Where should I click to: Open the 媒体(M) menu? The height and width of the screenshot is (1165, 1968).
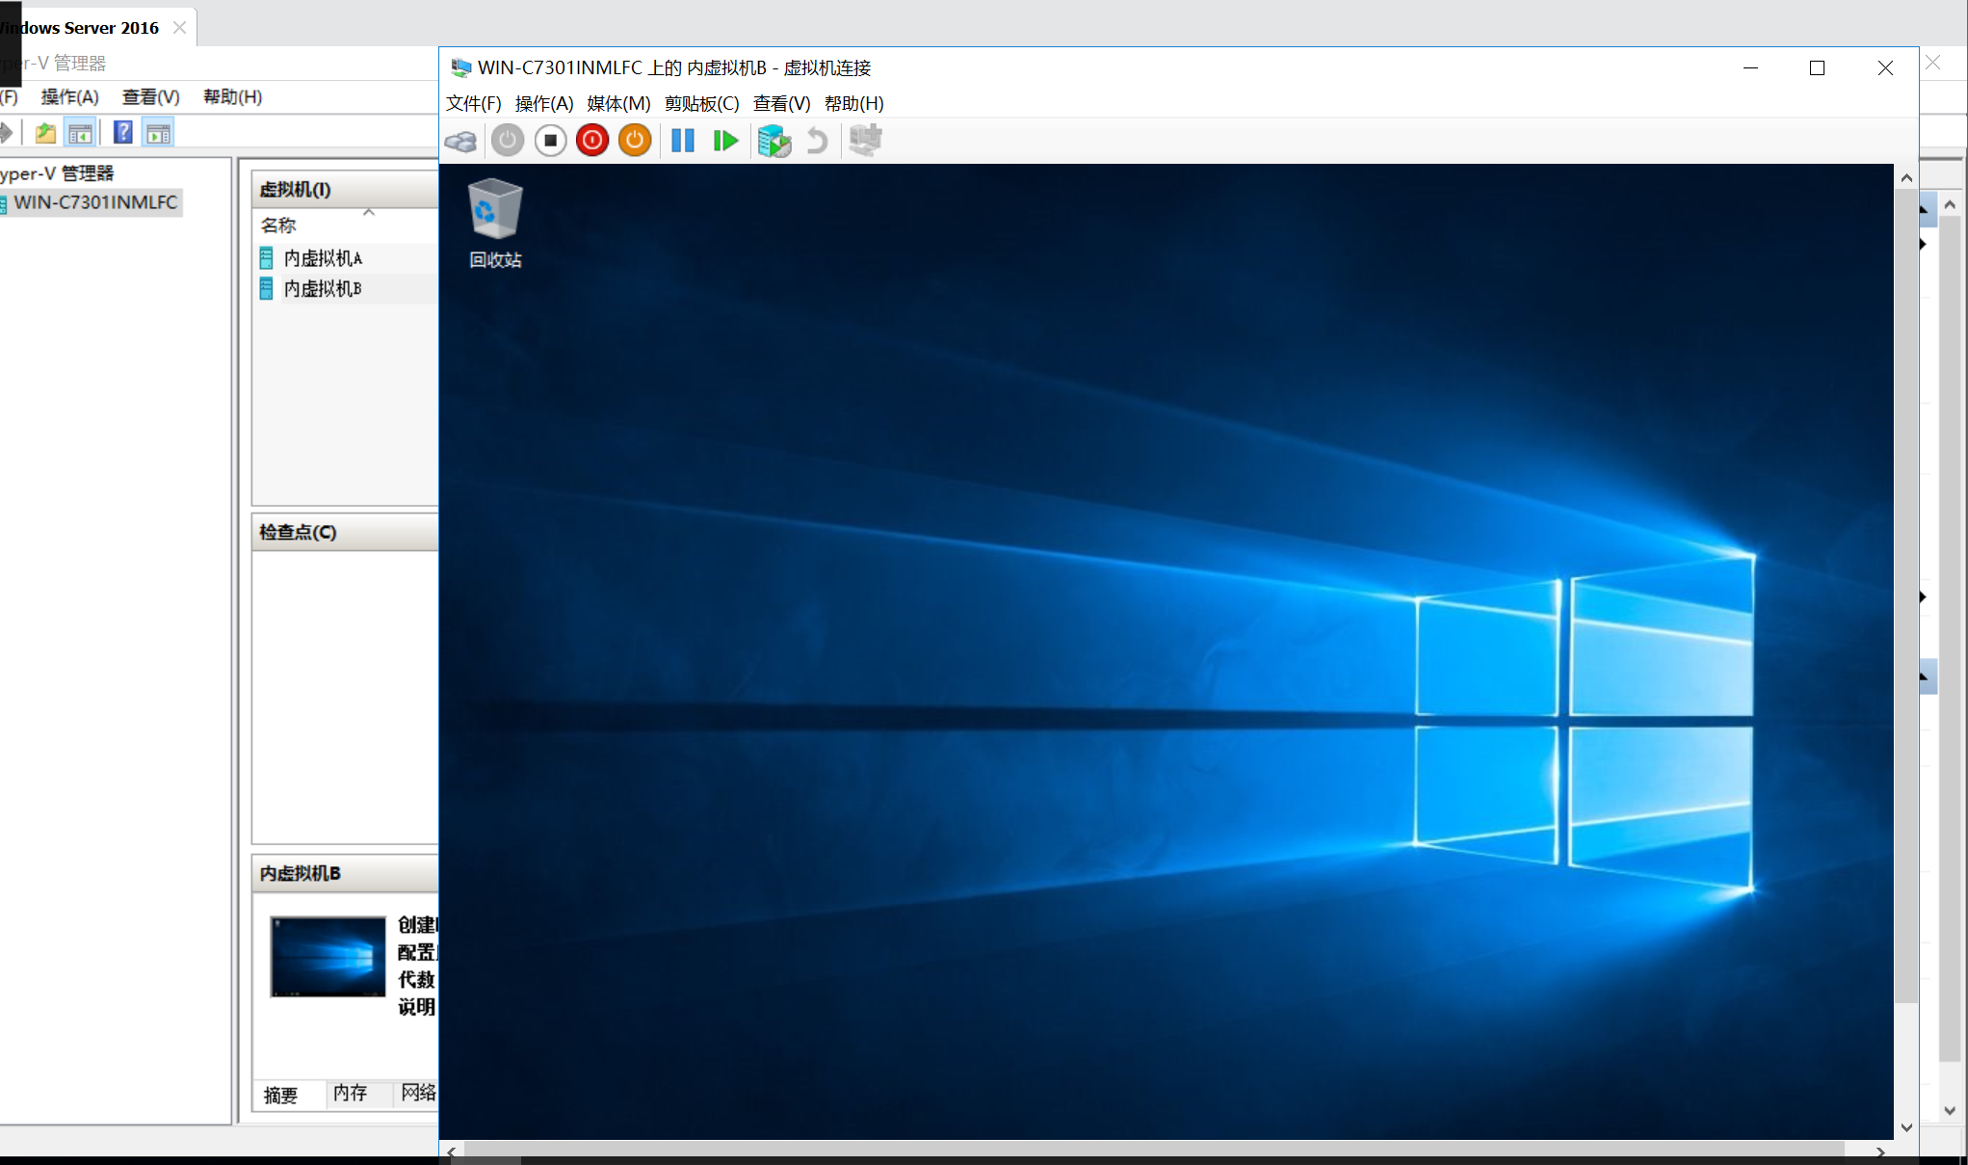[x=618, y=103]
